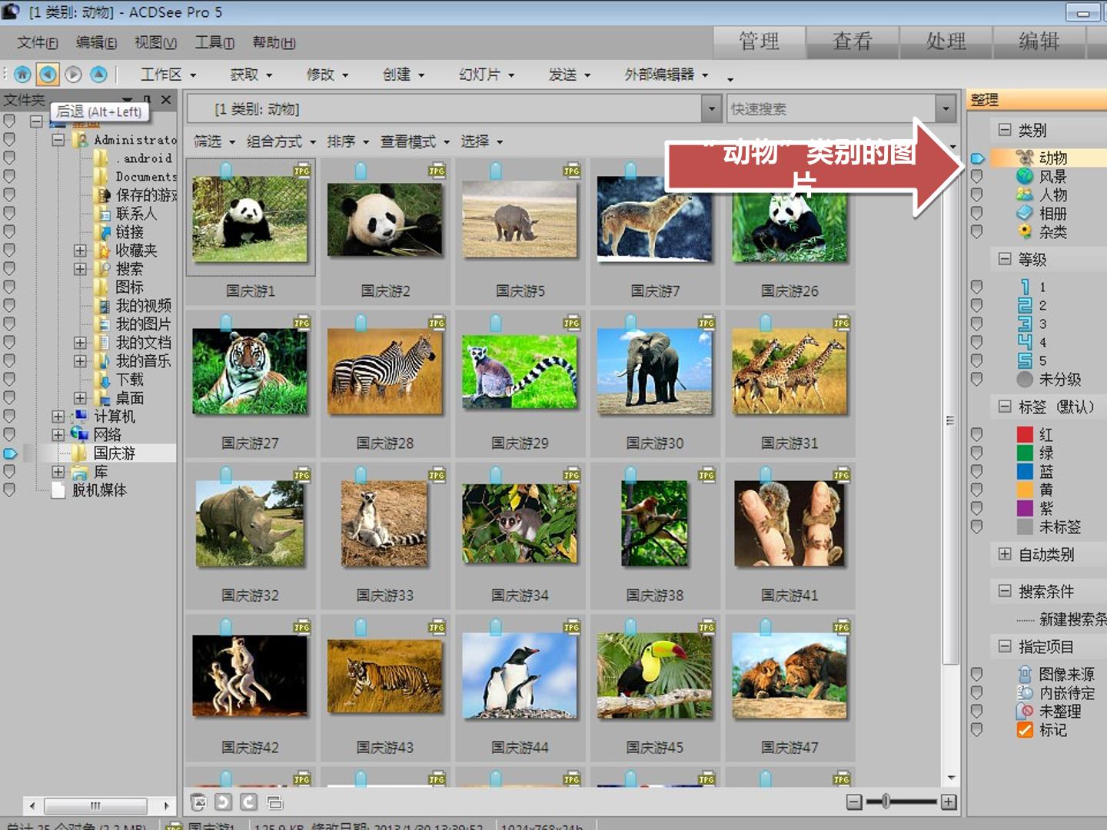The width and height of the screenshot is (1107, 830).
Task: Click the rating 5 icon
Action: tap(1024, 360)
